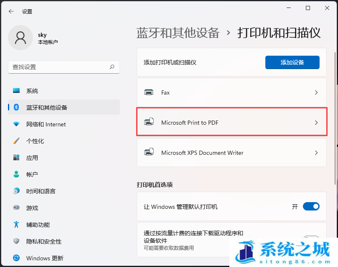338x267 pixels.
Task: Click the 添加设备 button
Action: 292,62
